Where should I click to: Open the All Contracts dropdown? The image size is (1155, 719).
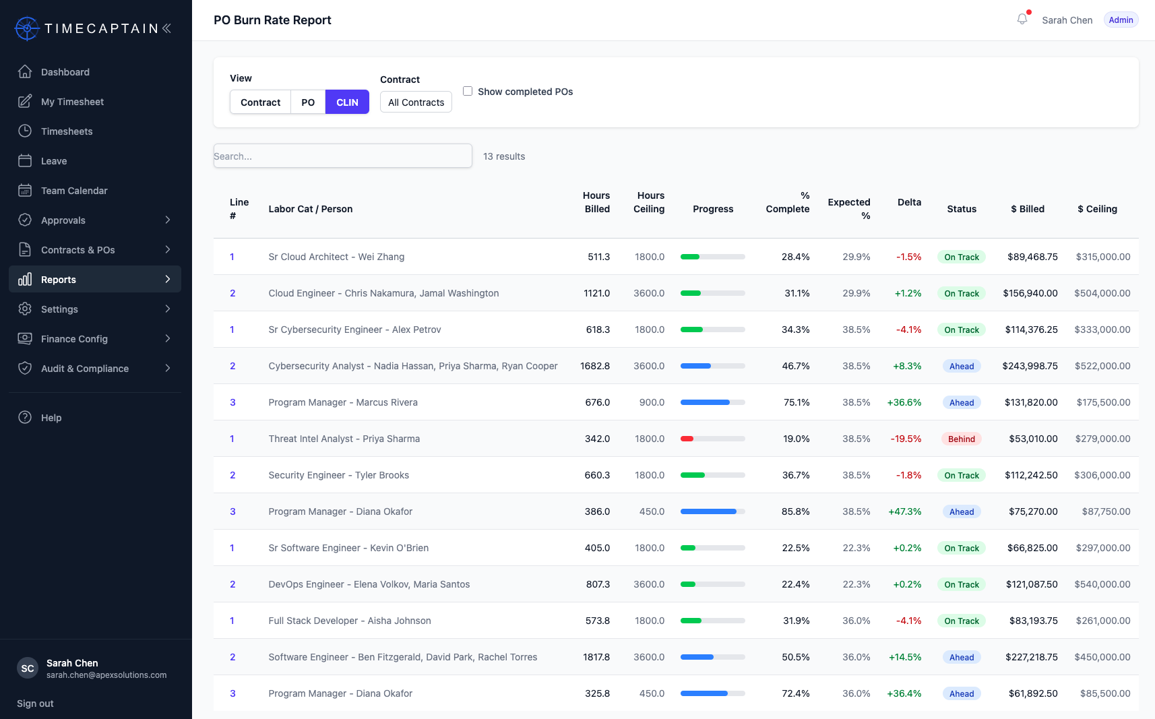pos(416,102)
